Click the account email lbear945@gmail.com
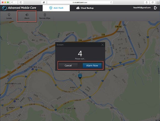The height and width of the screenshot is (121, 160). coord(142,8)
